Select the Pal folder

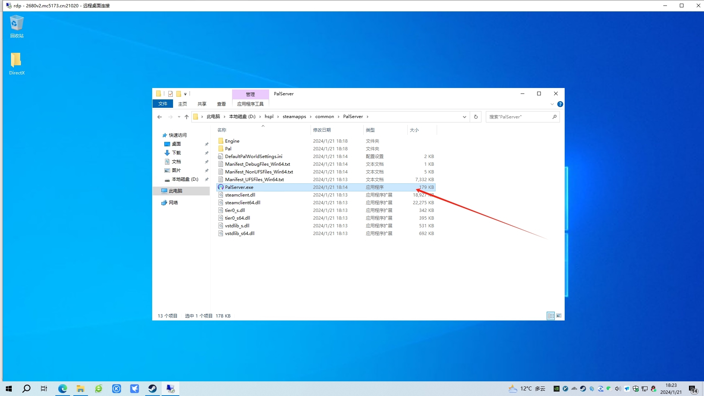click(228, 149)
